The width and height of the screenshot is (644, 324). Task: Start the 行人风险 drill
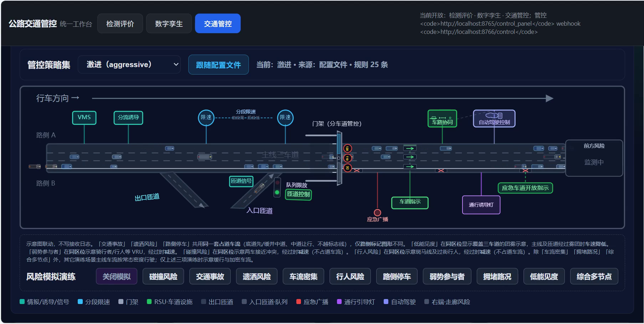coord(350,277)
